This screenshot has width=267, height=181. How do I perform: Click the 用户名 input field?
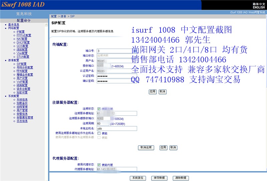point(117,61)
